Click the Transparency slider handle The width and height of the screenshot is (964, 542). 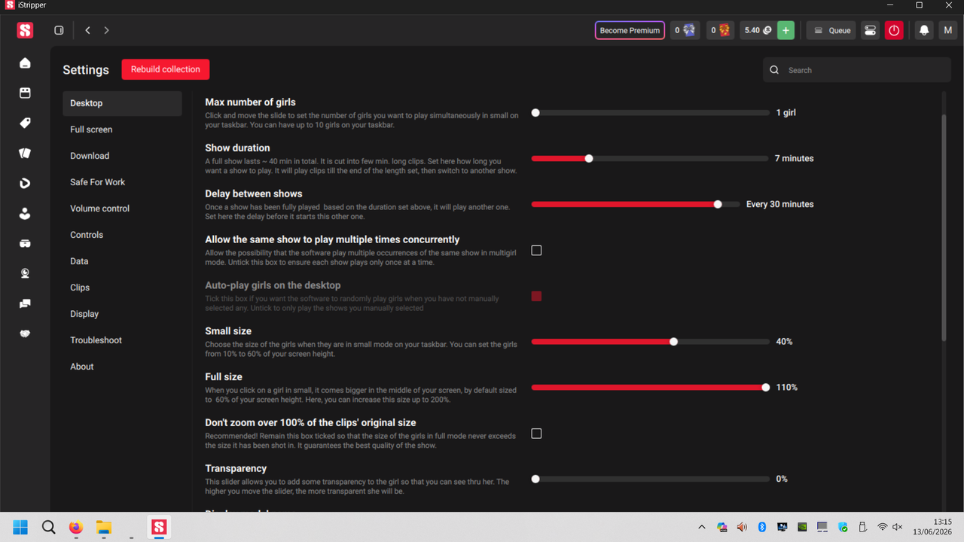click(535, 479)
